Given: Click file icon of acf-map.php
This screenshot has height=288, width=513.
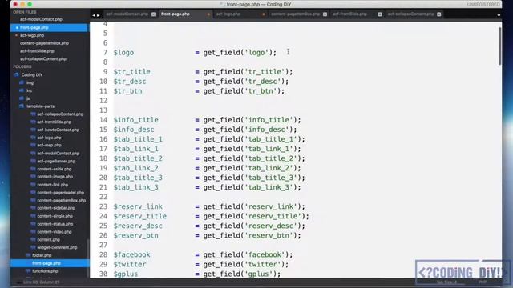Looking at the screenshot, I should [x=33, y=145].
